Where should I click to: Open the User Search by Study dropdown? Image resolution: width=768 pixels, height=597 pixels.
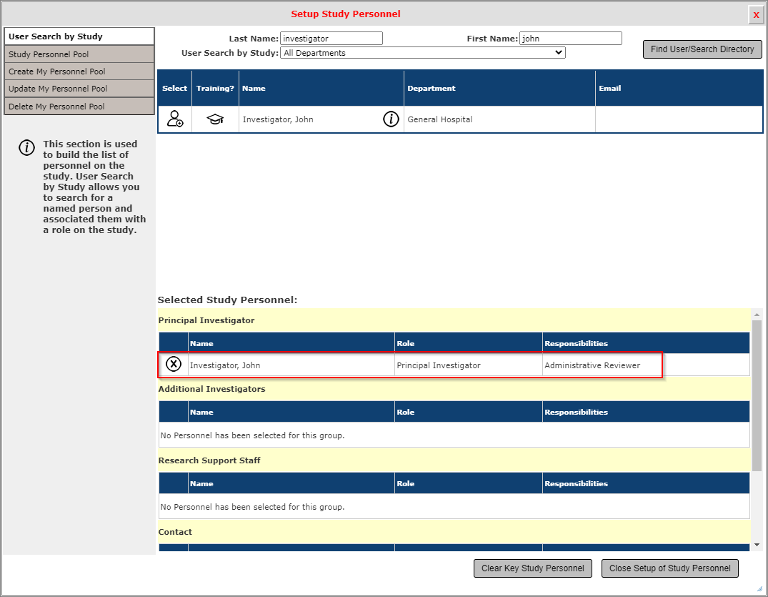click(x=423, y=53)
